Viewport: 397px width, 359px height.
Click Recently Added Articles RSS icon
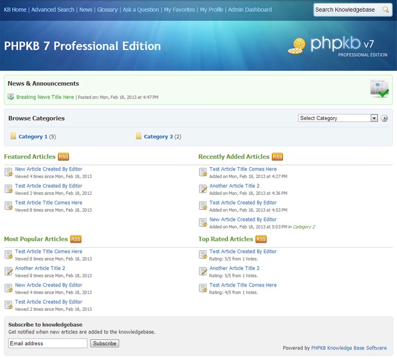(x=277, y=156)
